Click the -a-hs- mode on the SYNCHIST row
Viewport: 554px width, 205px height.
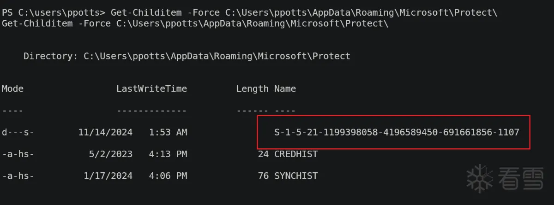click(18, 176)
